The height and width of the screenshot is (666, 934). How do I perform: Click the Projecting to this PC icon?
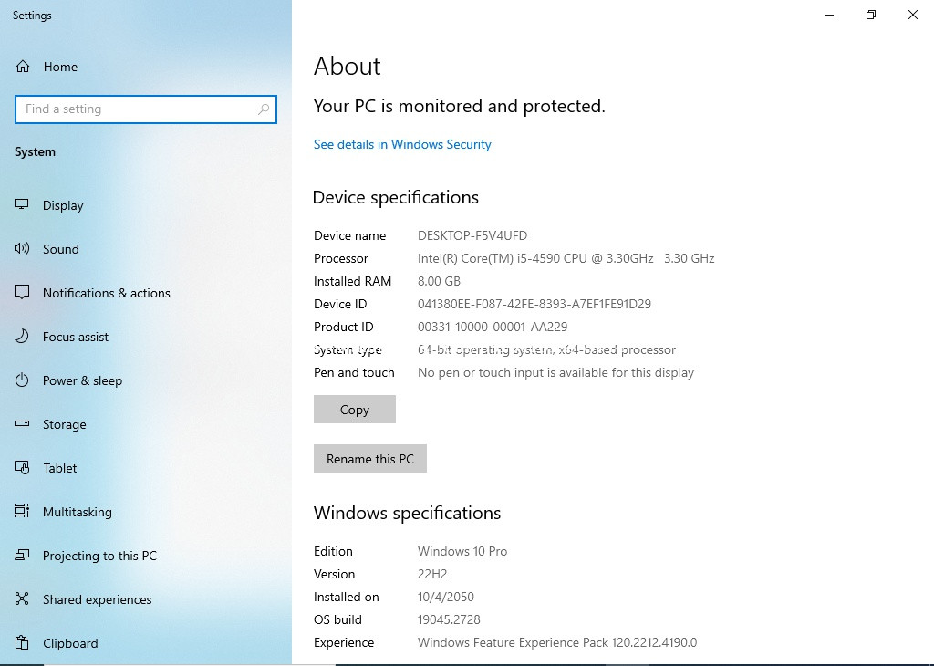(x=23, y=556)
